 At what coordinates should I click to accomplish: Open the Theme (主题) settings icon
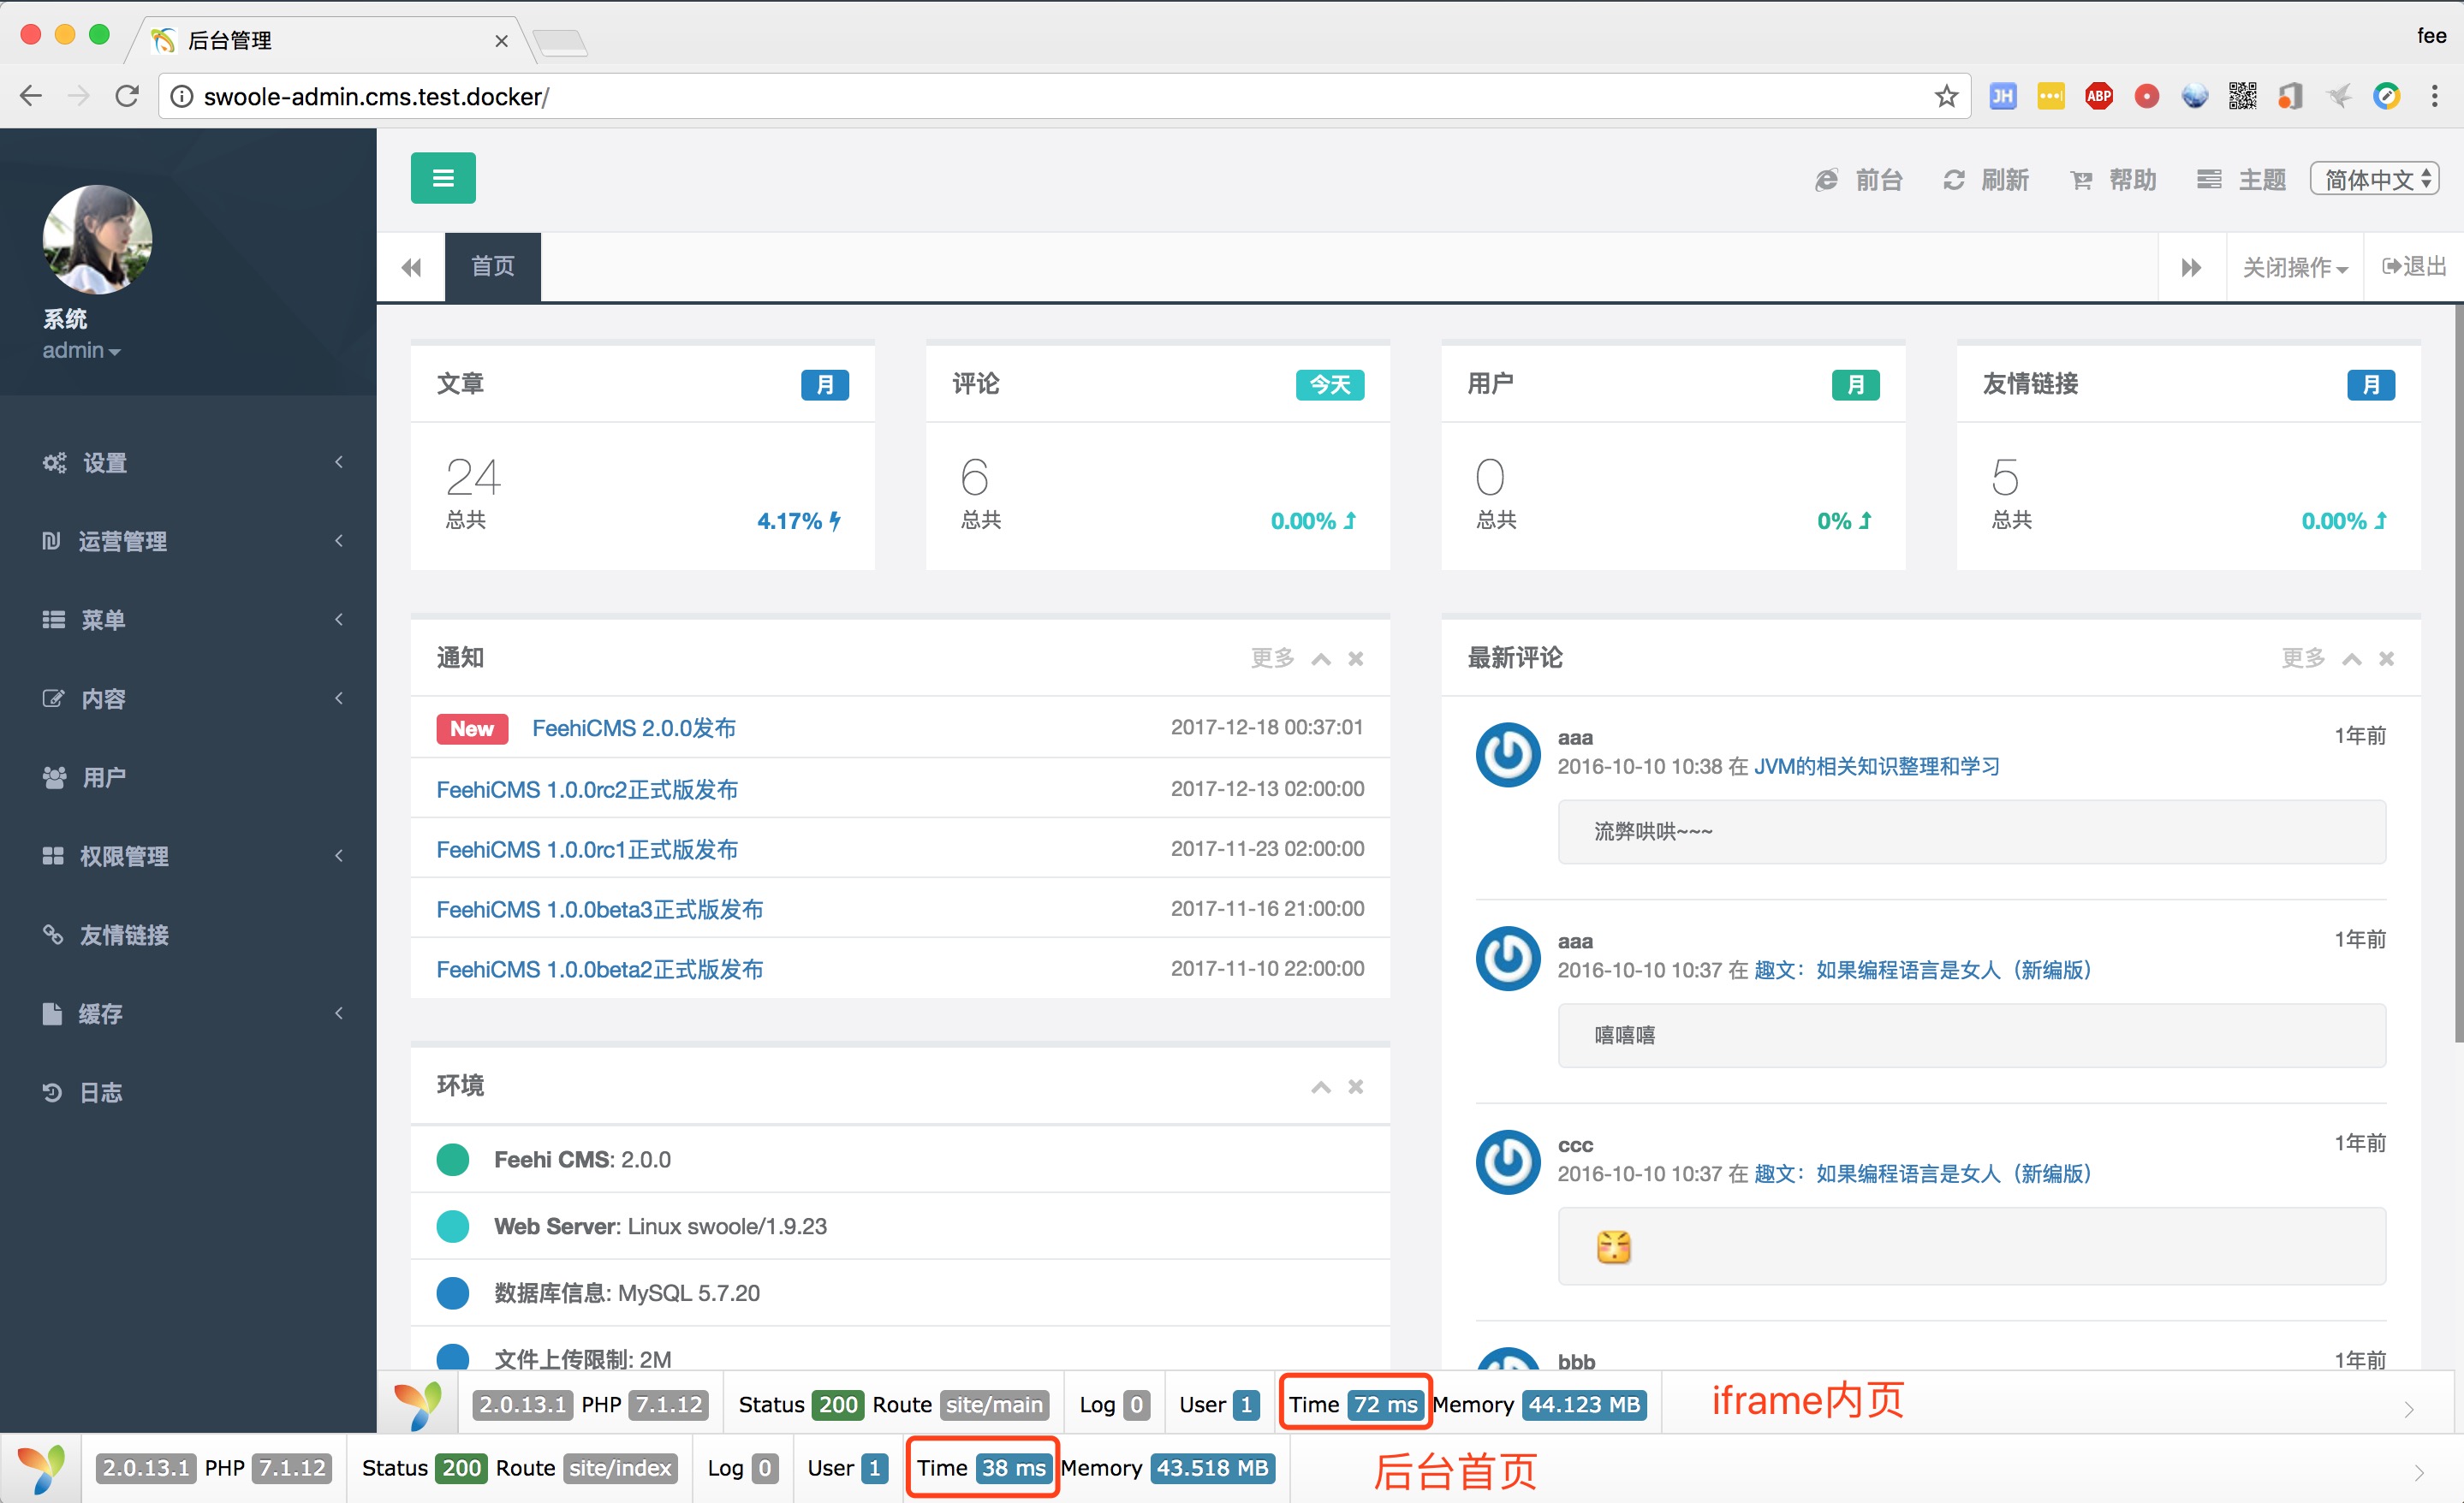[2209, 180]
